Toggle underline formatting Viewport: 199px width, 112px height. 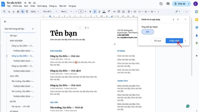[99, 12]
